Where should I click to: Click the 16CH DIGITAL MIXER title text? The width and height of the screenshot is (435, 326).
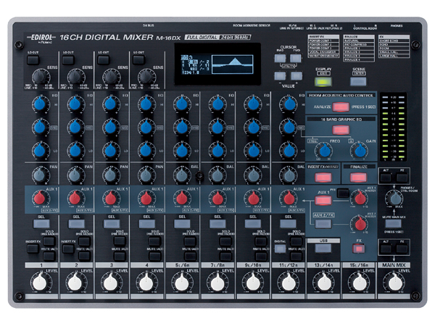point(107,37)
